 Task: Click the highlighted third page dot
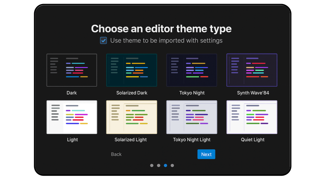coord(166,165)
